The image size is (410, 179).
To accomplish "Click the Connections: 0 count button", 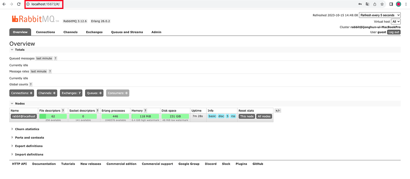I will tap(22, 93).
